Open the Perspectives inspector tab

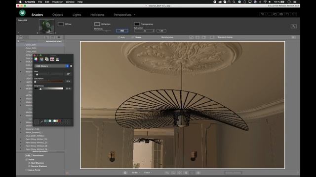[122, 15]
